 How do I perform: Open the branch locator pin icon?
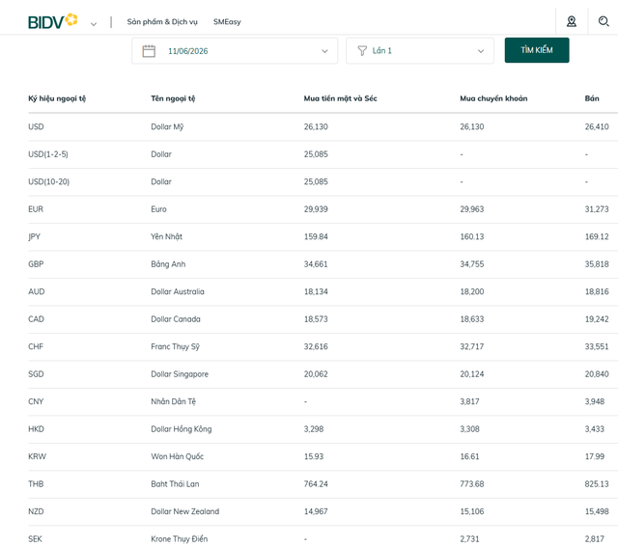(x=571, y=21)
